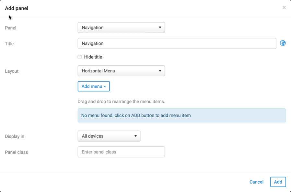The image size is (291, 192).
Task: Click the Panel class field label
Action: [x=17, y=153]
